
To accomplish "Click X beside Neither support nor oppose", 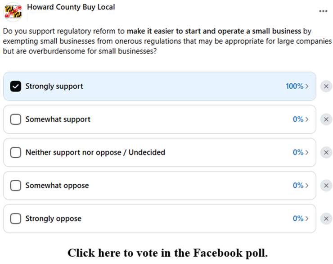I will click(x=326, y=152).
